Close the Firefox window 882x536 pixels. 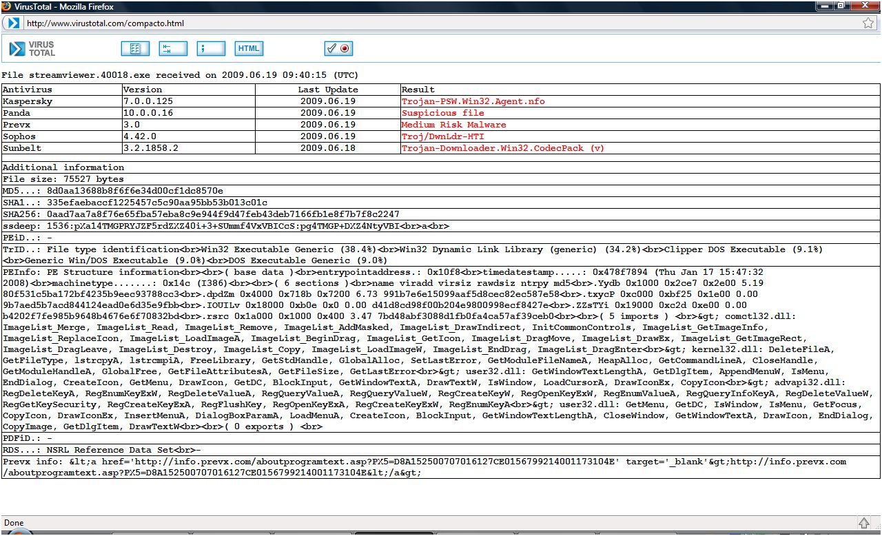pos(865,6)
